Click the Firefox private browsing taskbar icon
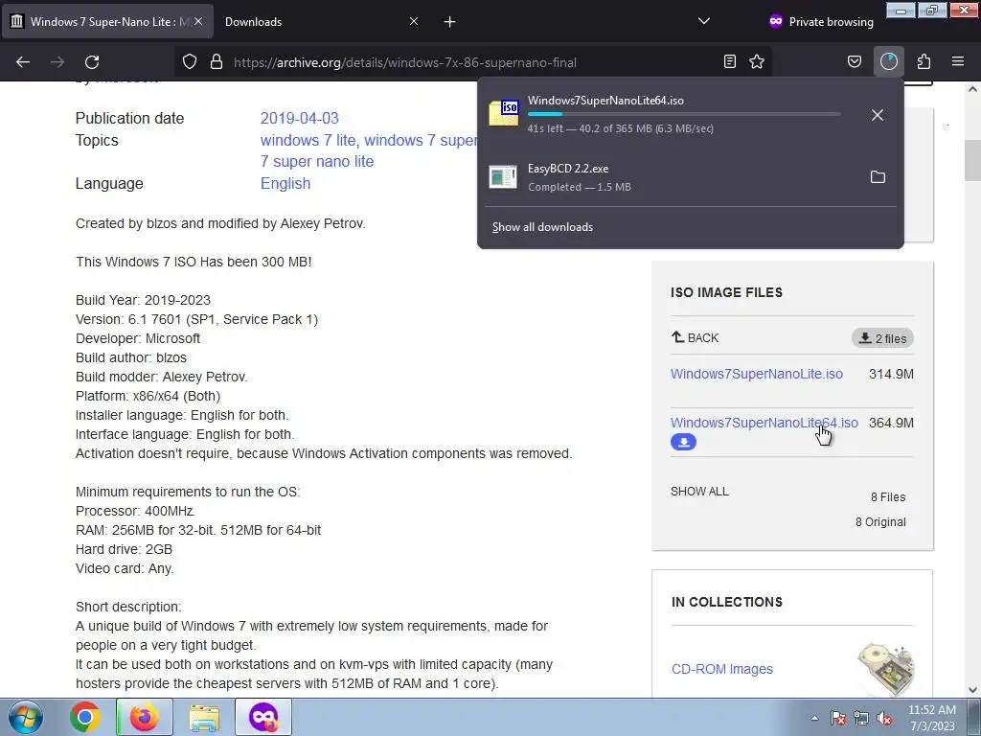Image resolution: width=981 pixels, height=736 pixels. click(263, 717)
